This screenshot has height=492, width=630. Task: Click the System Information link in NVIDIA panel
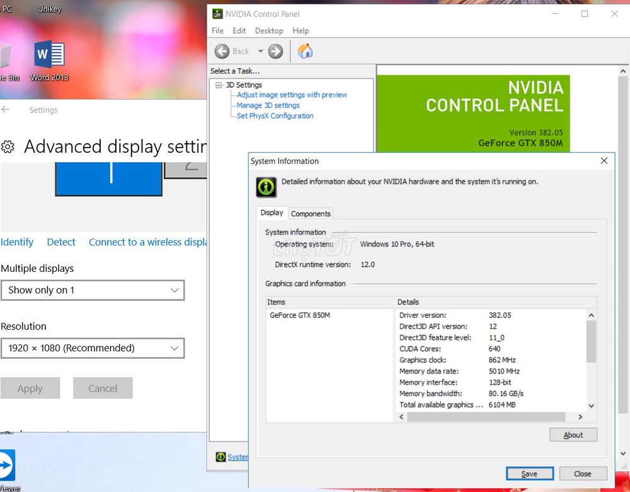pyautogui.click(x=238, y=457)
